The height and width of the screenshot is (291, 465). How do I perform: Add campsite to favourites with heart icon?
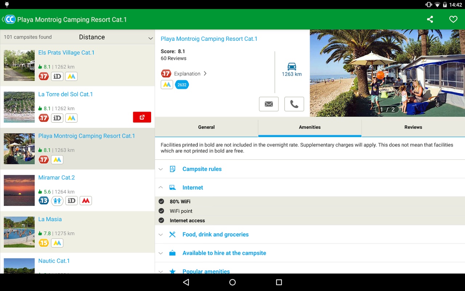click(453, 19)
